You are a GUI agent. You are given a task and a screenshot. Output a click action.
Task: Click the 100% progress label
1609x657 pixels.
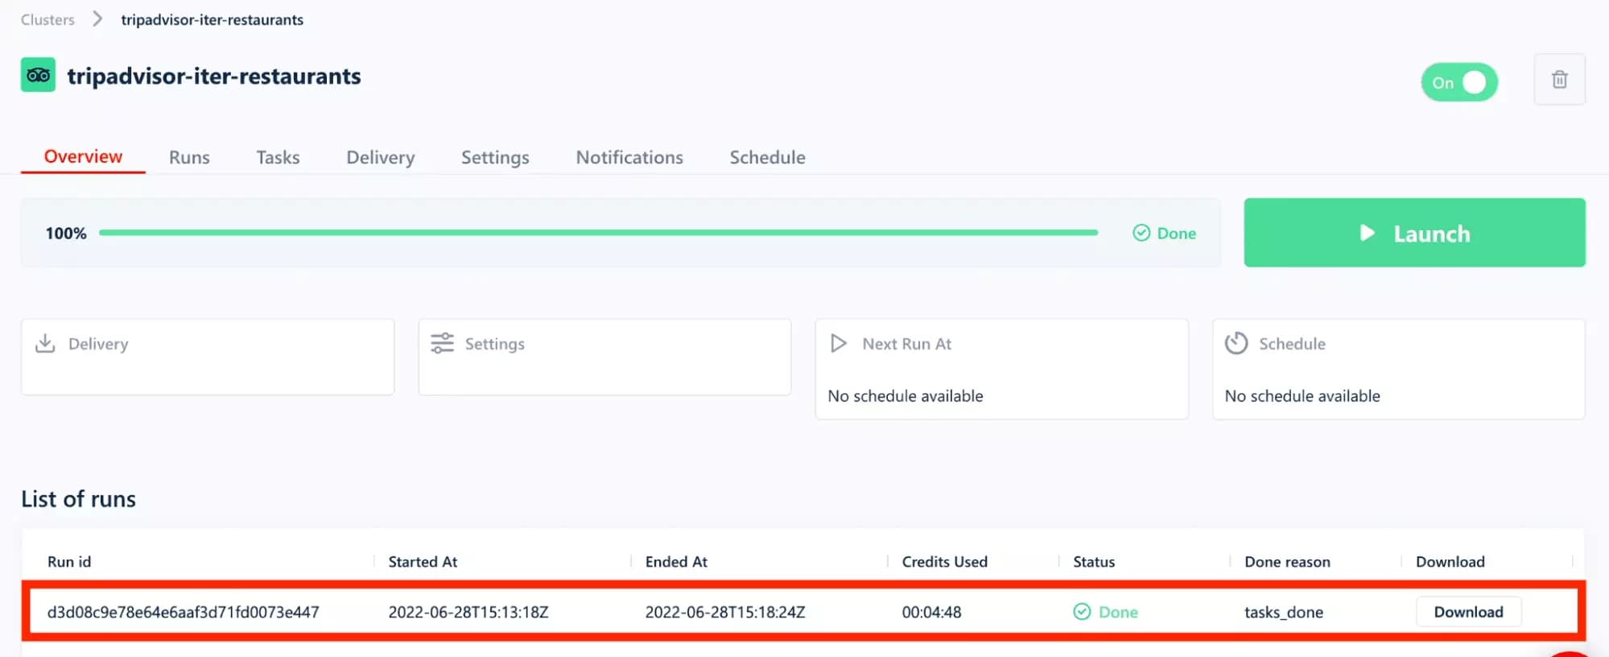(66, 233)
